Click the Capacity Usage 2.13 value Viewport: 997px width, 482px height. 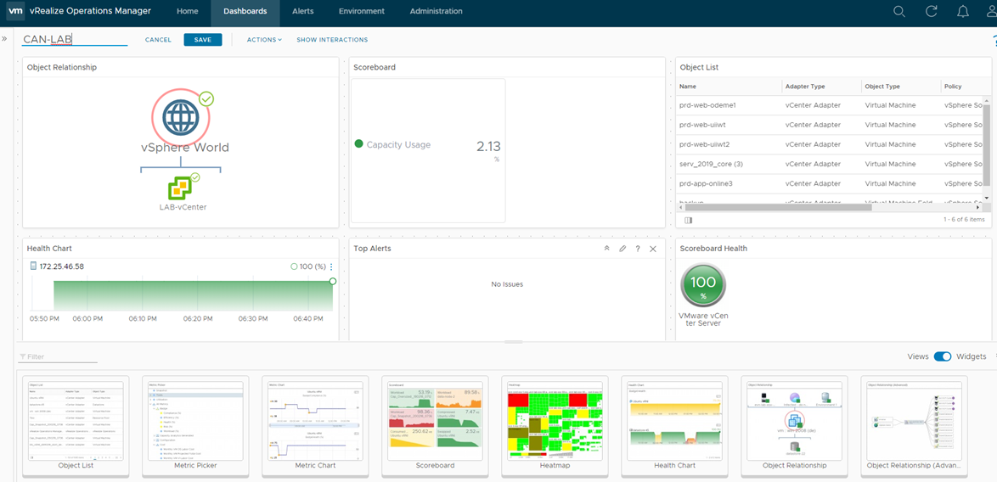click(x=488, y=147)
